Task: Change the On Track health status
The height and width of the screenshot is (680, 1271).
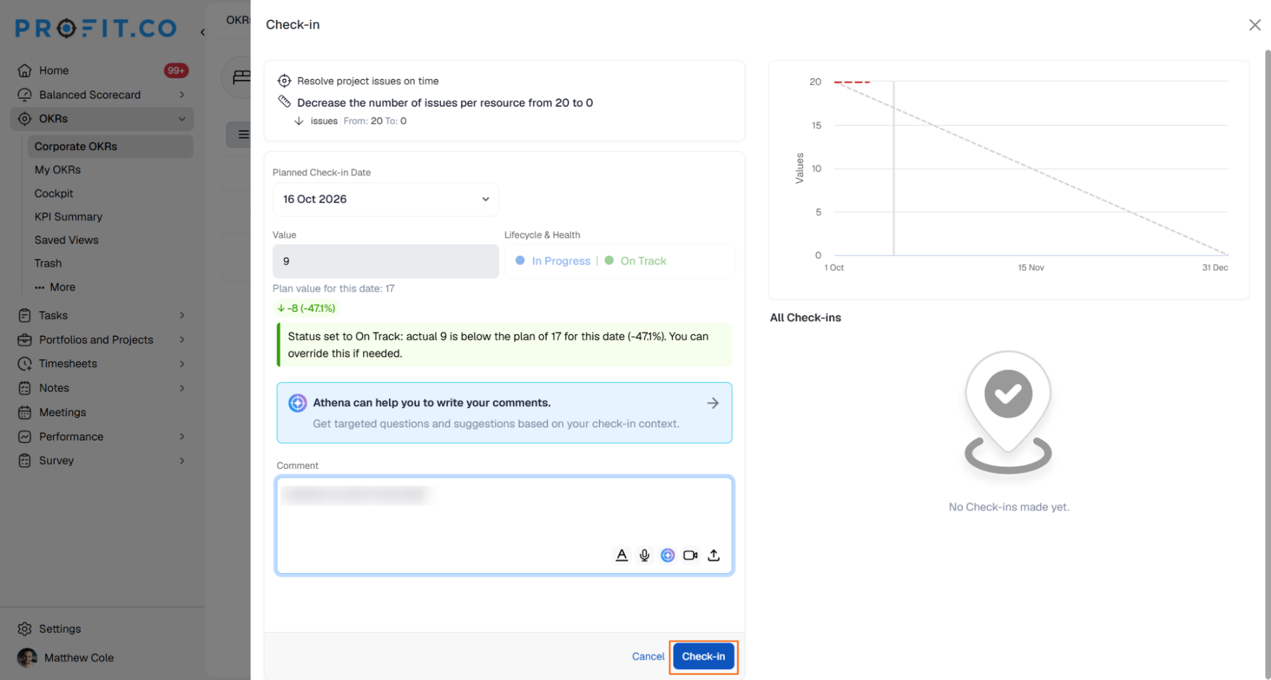Action: (635, 261)
